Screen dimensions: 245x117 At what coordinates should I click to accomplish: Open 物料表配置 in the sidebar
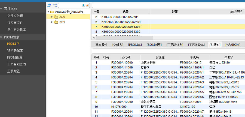(x=15, y=50)
